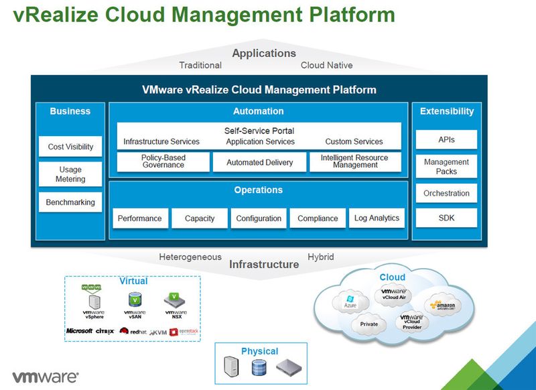Click the Cloud Native label
536x390 pixels.
pos(326,65)
